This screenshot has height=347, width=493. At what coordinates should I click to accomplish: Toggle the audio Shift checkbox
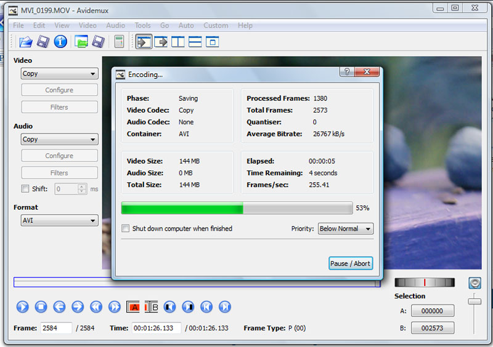[25, 188]
